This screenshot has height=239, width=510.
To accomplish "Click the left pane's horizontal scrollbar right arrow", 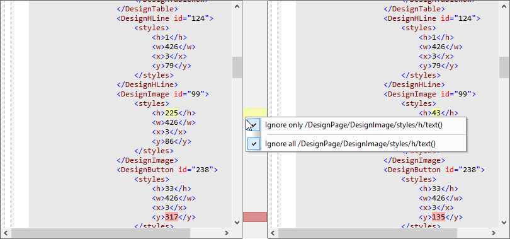I will 227,233.
